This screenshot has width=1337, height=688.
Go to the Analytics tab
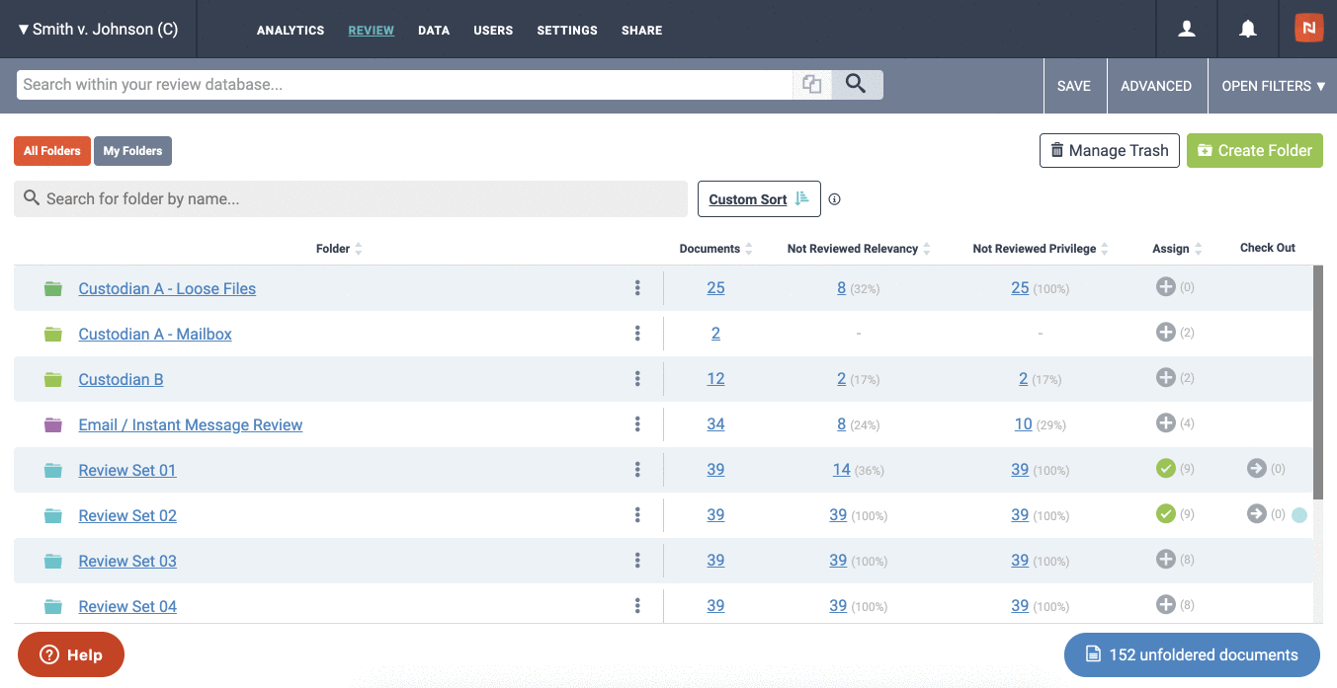click(x=291, y=31)
